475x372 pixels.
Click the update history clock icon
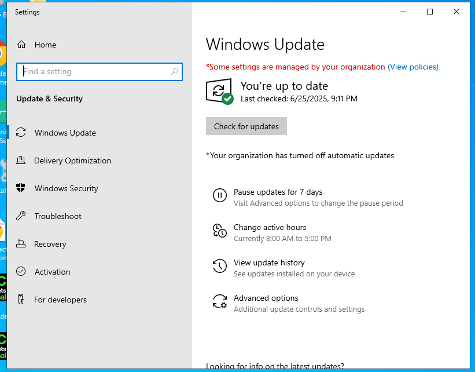[219, 266]
